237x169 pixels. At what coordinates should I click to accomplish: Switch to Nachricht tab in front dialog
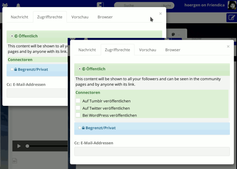tap(87, 50)
